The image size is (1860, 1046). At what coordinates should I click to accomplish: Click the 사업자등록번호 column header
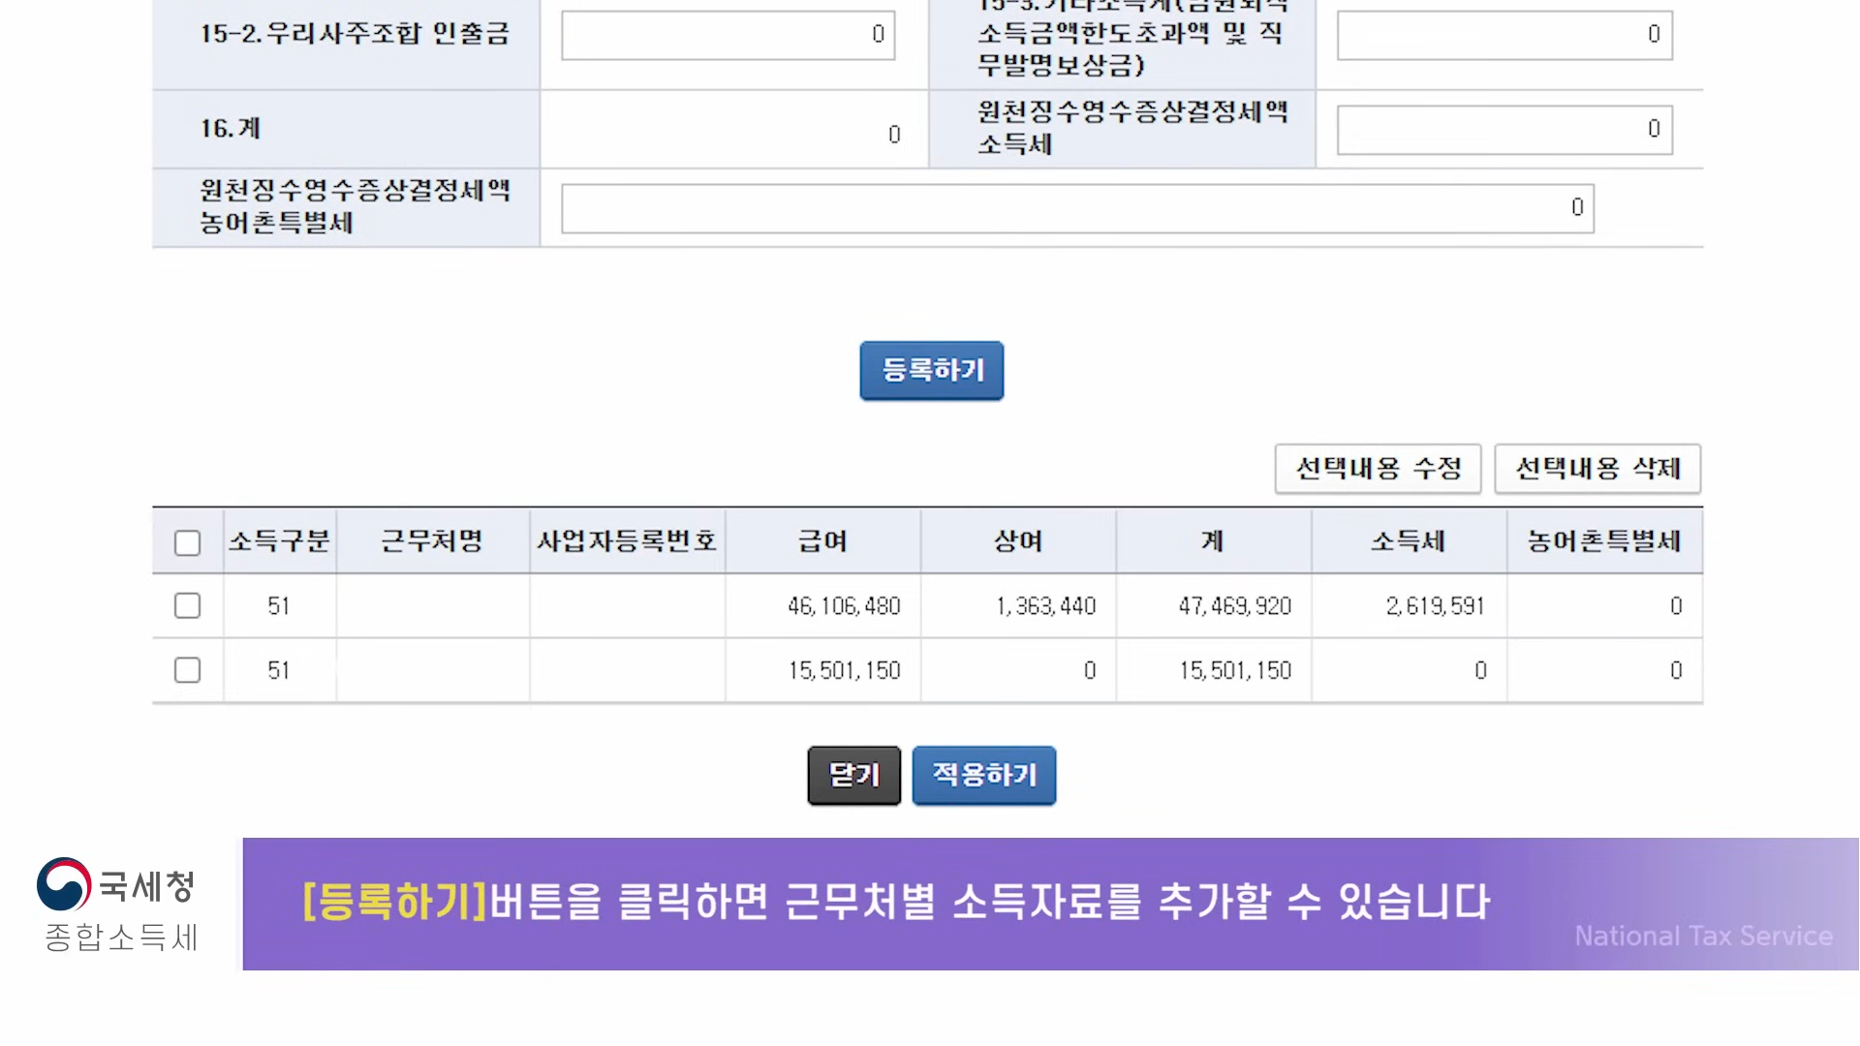(x=627, y=541)
